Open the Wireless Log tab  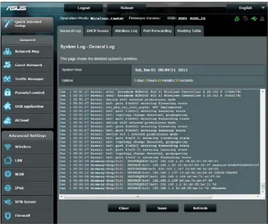pos(126,31)
